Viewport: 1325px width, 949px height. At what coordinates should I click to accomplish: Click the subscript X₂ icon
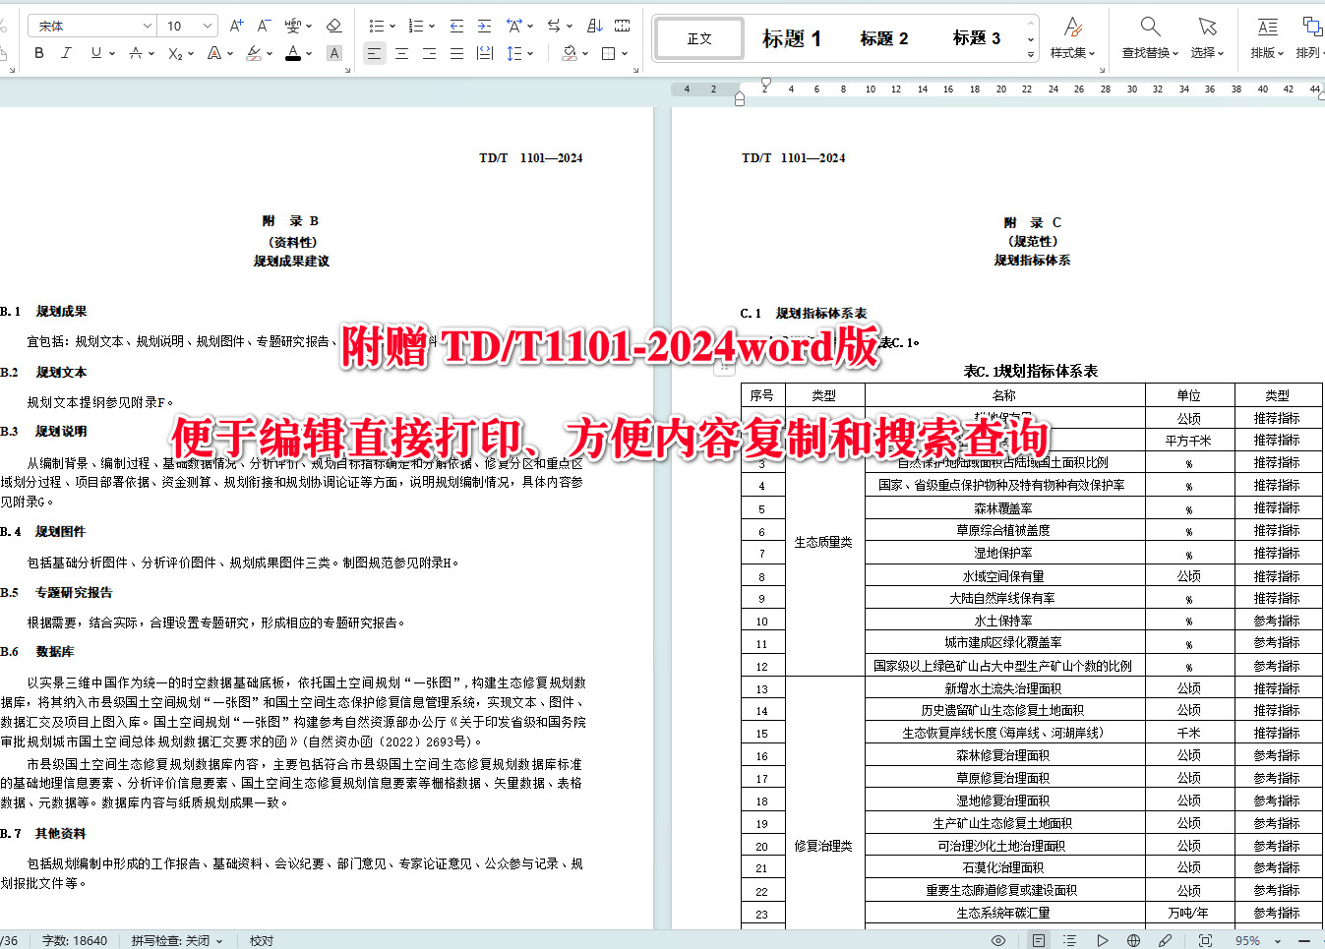pyautogui.click(x=175, y=54)
